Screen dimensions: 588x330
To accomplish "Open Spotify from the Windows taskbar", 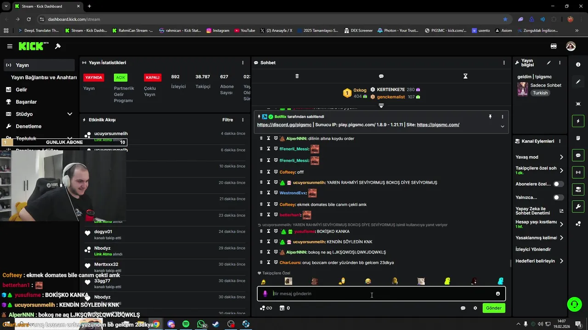I will (186, 324).
